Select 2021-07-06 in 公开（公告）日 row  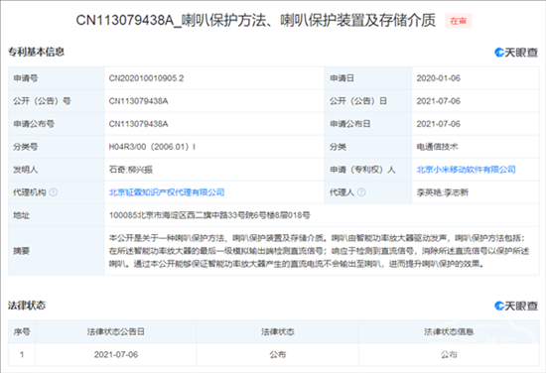(x=439, y=101)
